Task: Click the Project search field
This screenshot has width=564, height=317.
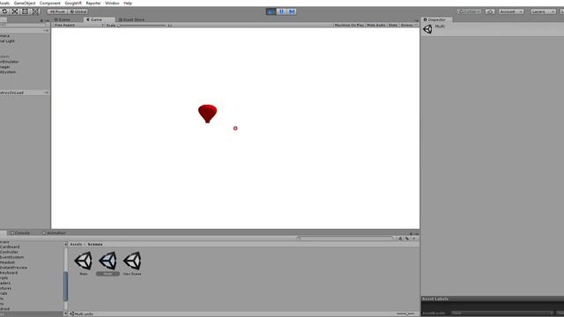Action: click(345, 238)
